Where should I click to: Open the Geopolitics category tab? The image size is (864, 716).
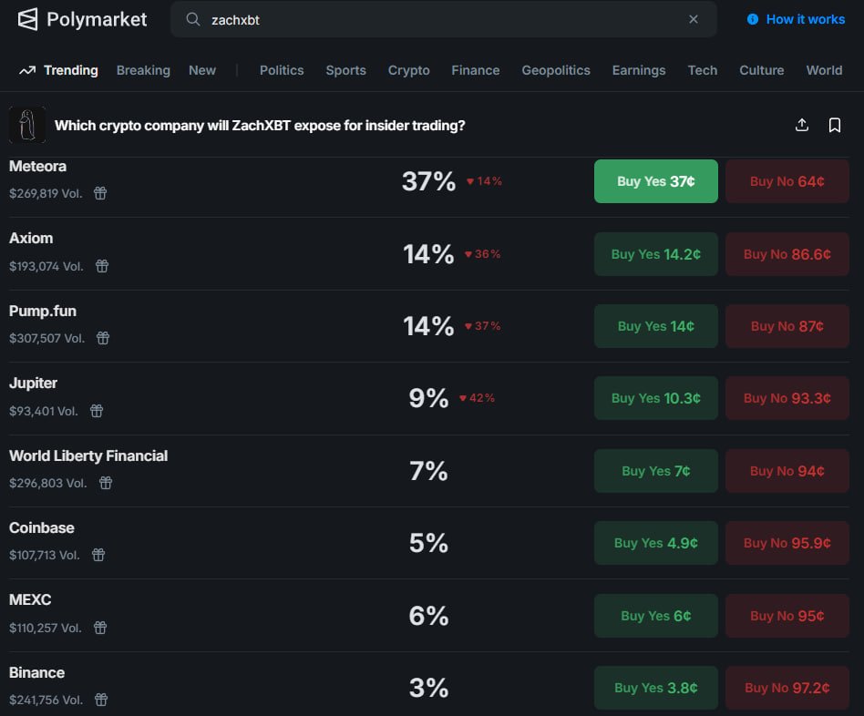[556, 70]
